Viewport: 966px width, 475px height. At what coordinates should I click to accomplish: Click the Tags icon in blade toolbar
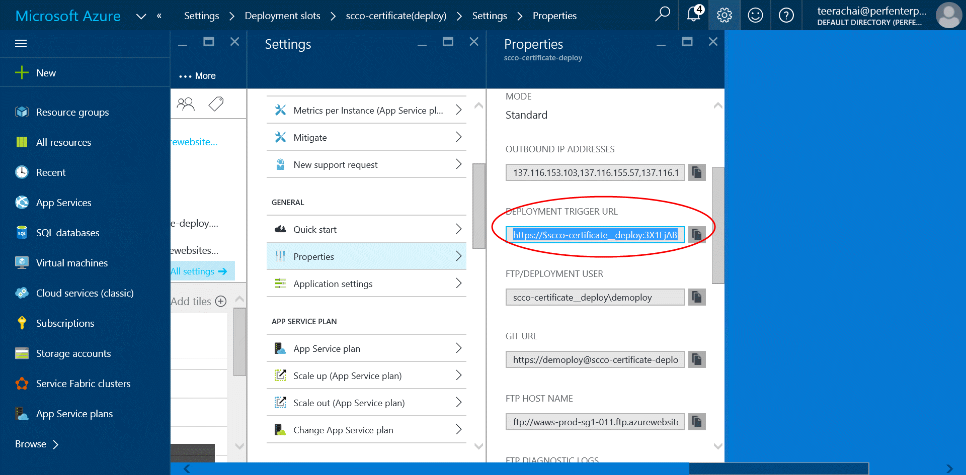coord(216,104)
